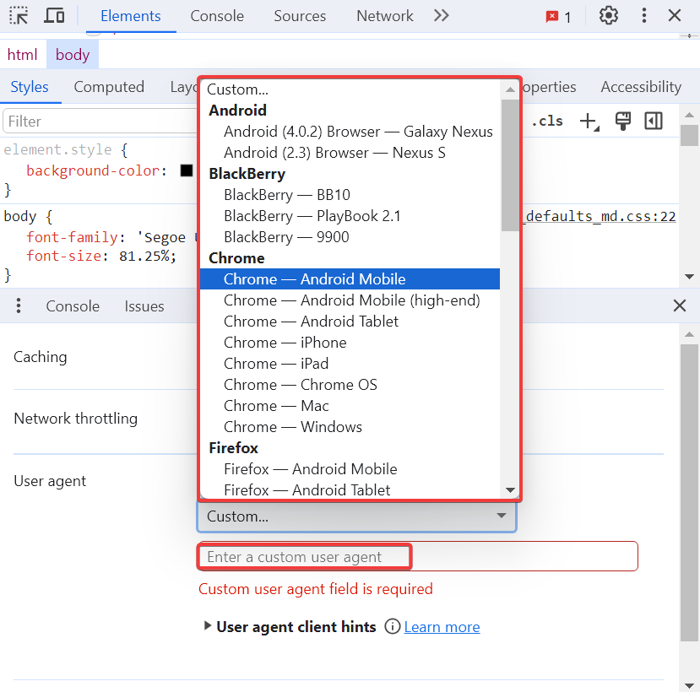
Task: Open the Network tab
Action: point(385,16)
